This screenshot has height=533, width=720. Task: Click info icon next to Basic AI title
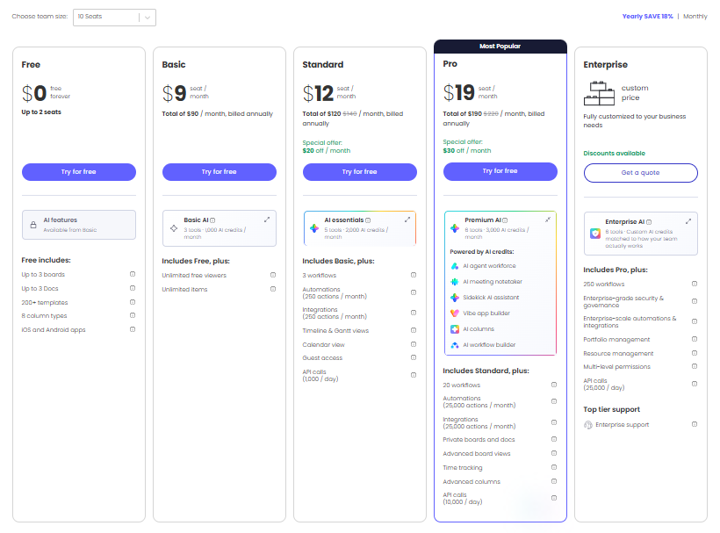pyautogui.click(x=212, y=220)
